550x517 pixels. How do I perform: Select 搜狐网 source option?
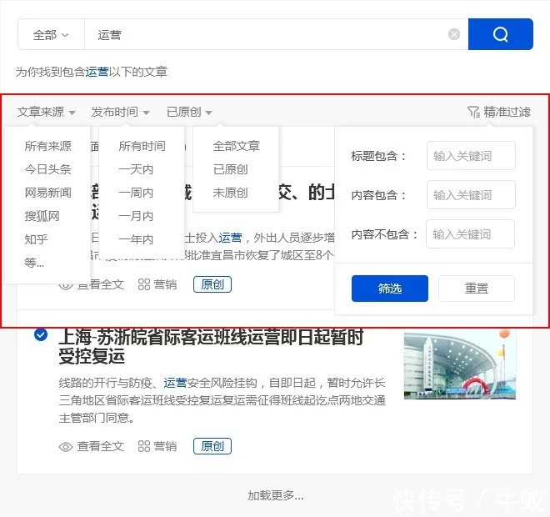click(42, 216)
